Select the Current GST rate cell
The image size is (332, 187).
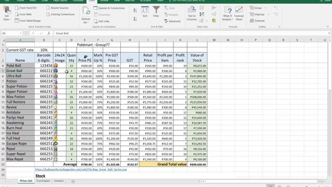[20, 50]
